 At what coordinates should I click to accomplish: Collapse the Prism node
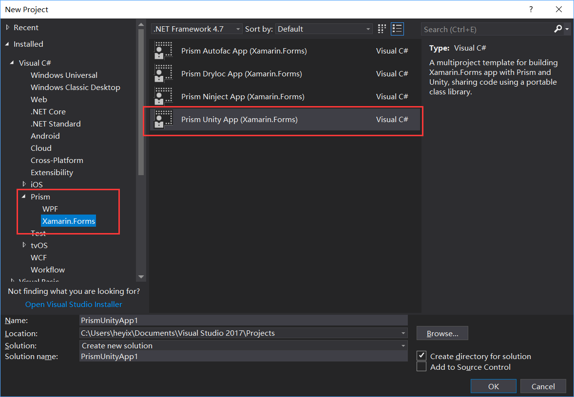(24, 197)
